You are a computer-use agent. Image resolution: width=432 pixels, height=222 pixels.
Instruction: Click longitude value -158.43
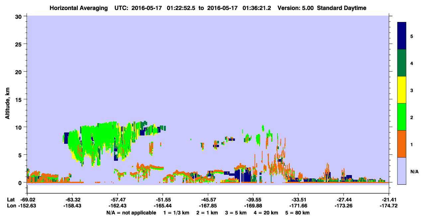tap(72, 206)
